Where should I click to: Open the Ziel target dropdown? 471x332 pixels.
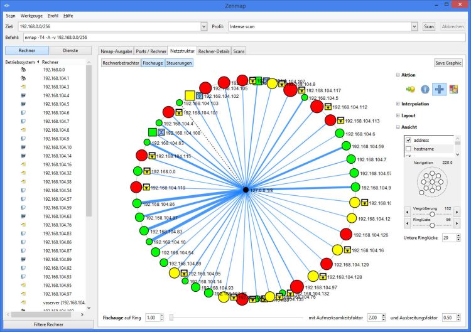coord(203,26)
